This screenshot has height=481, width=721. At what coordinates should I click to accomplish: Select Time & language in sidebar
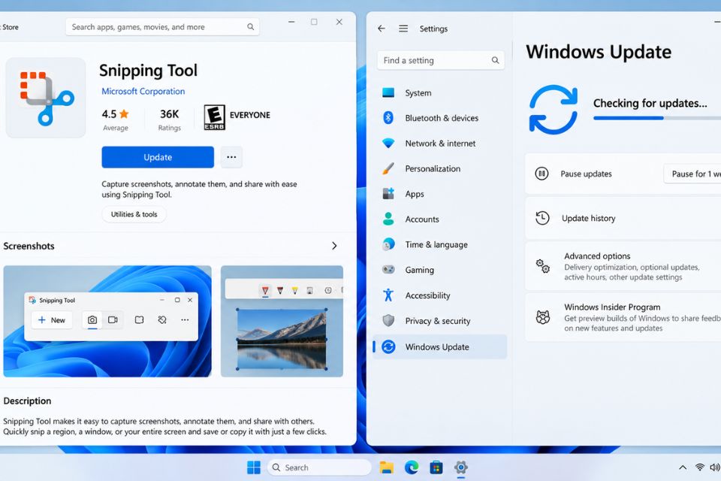[439, 244]
